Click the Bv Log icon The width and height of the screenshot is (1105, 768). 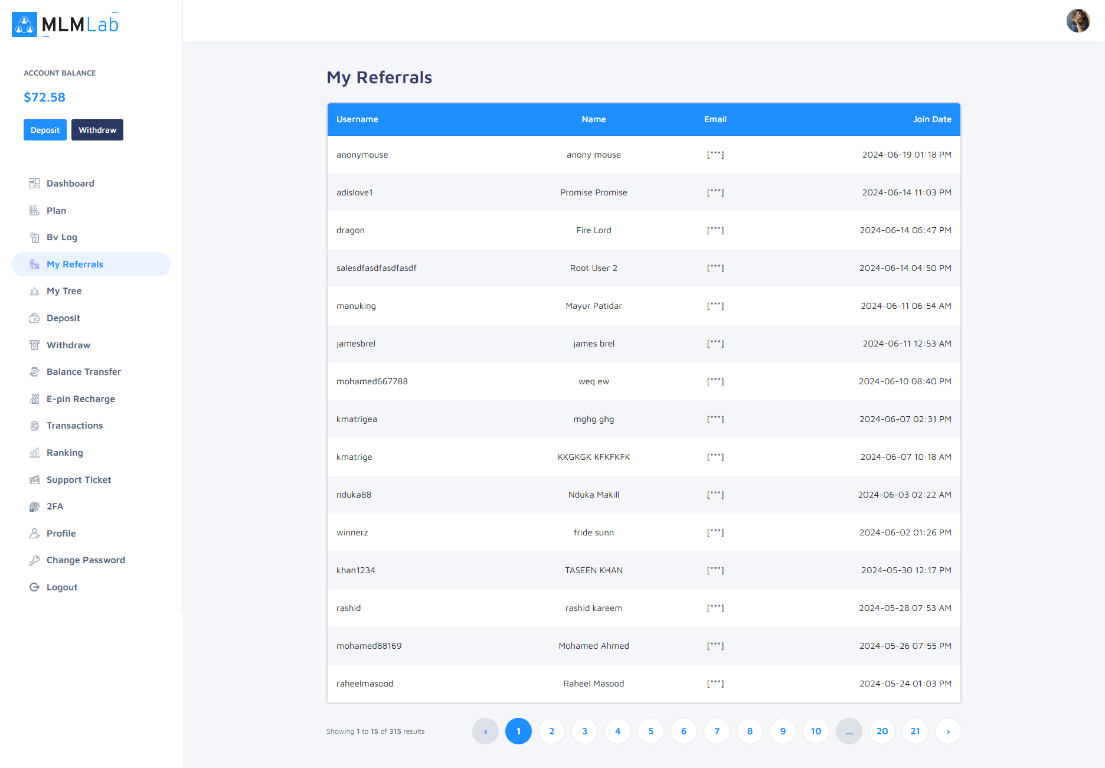click(x=34, y=237)
